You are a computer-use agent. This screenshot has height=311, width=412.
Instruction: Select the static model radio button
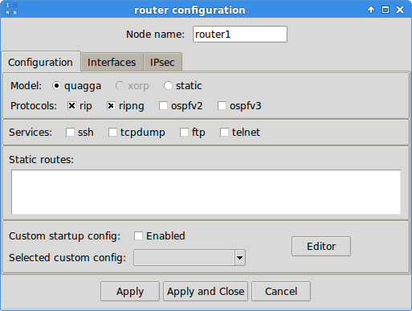click(x=168, y=86)
